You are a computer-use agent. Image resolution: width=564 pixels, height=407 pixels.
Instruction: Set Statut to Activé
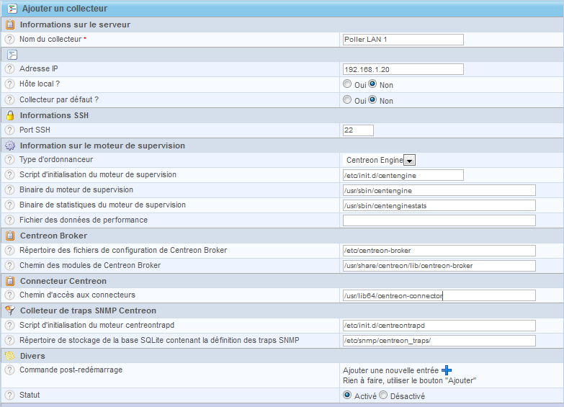(347, 395)
